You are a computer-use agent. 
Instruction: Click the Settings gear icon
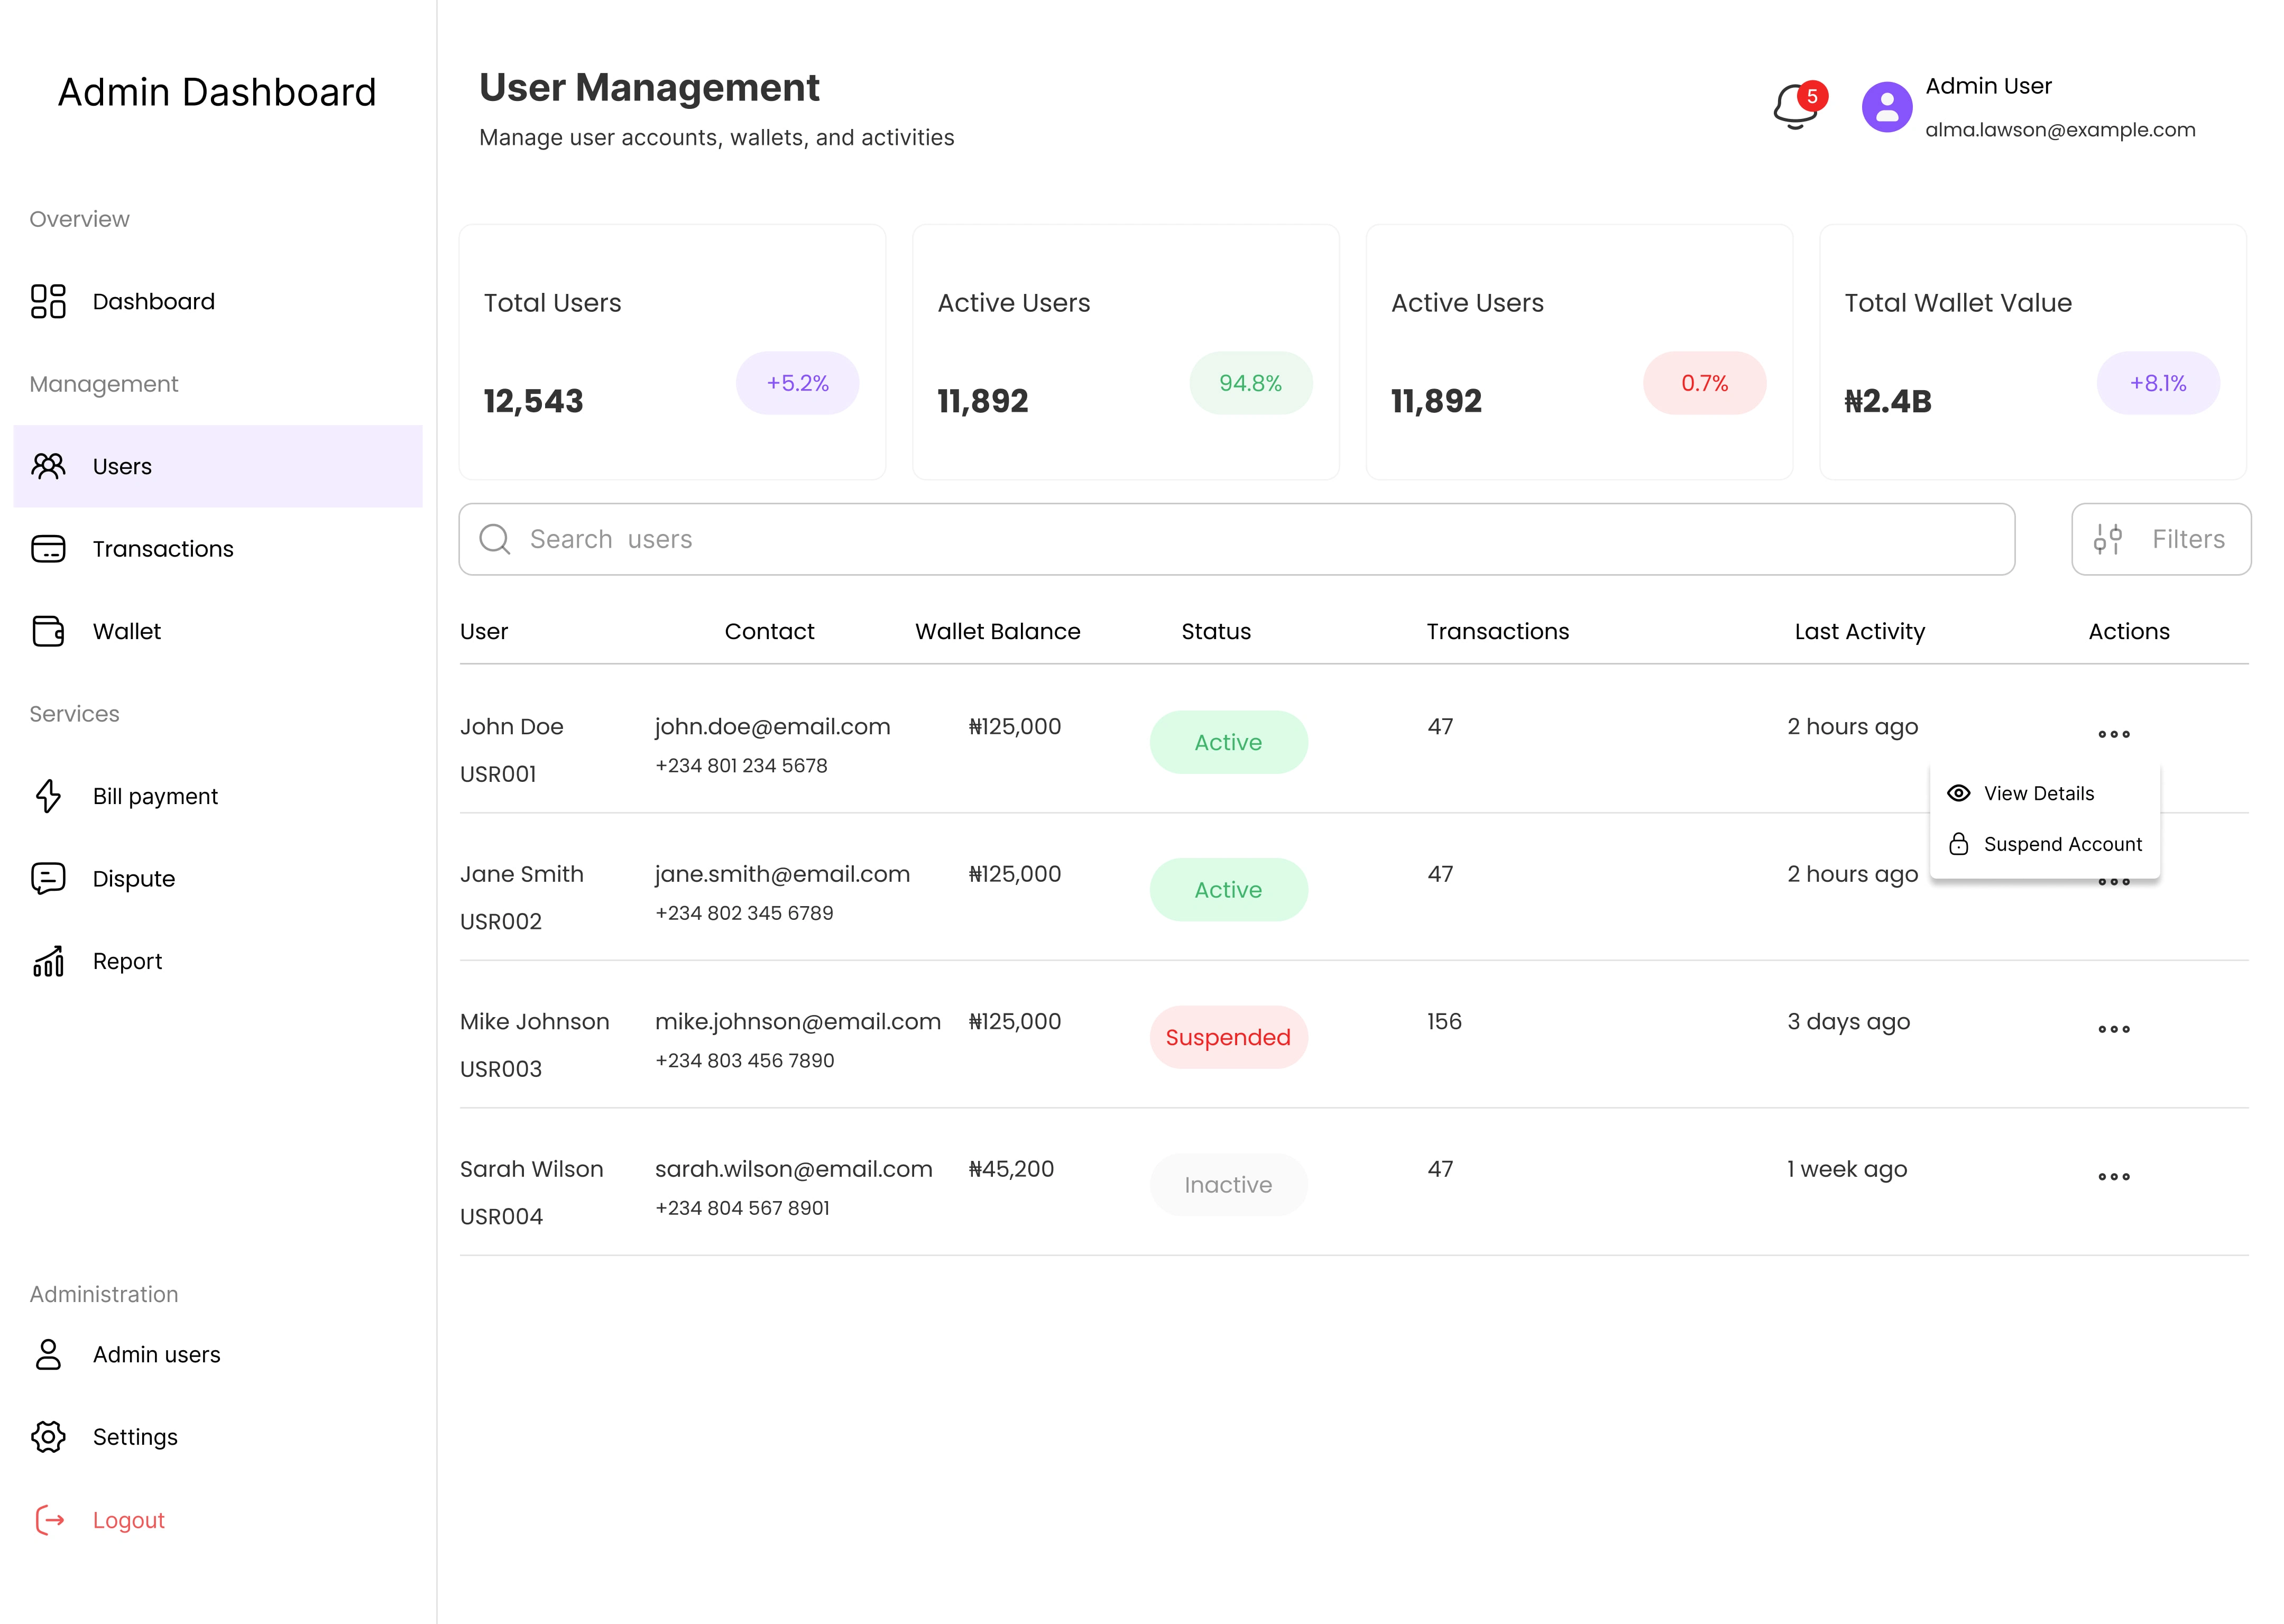[x=48, y=1437]
